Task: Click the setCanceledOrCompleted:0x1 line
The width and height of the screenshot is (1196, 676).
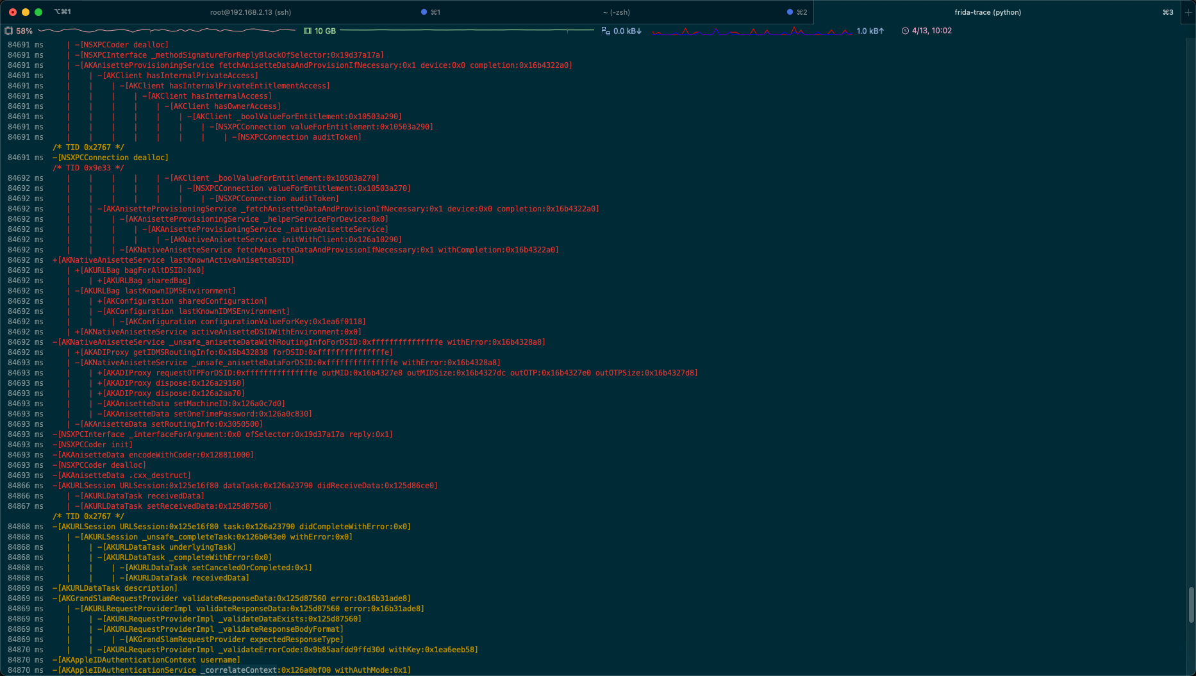Action: [x=215, y=568]
